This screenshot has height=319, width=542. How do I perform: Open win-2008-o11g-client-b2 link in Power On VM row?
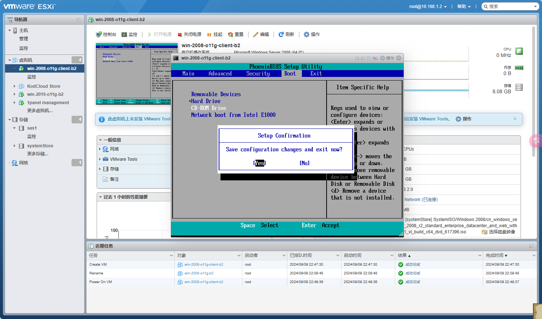pos(204,282)
